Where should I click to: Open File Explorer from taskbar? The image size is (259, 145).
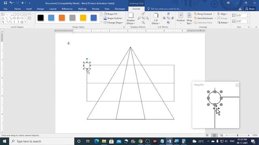(104, 141)
